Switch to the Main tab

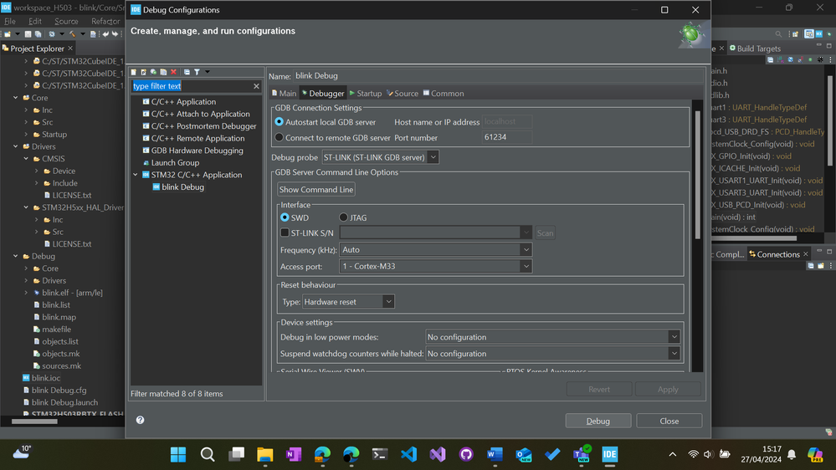284,94
